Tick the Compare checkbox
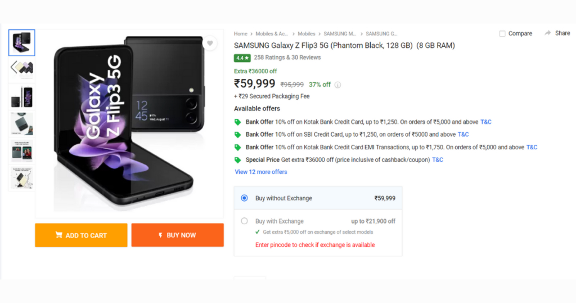 coord(502,33)
